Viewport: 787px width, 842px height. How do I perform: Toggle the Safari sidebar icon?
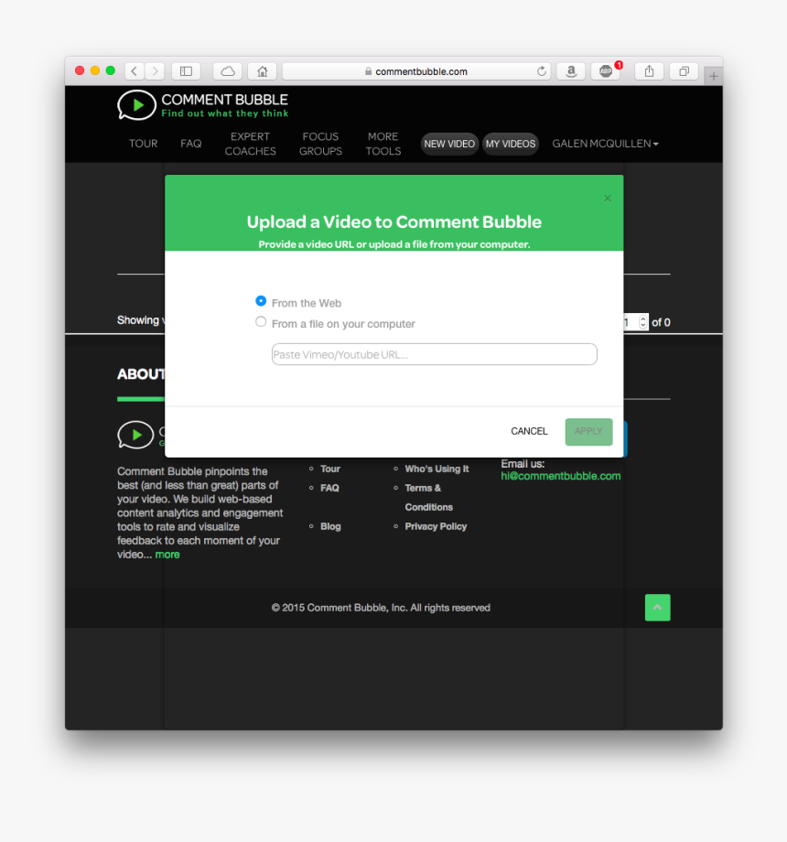(x=186, y=70)
